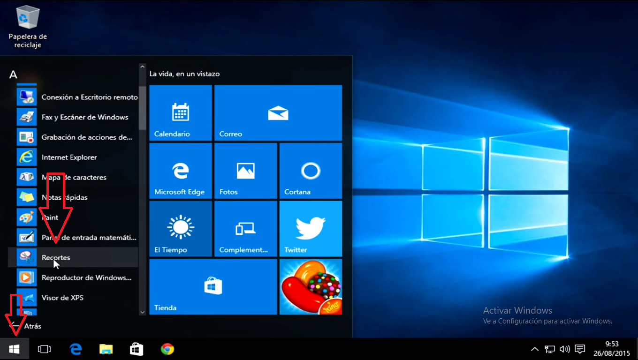Click 'La vida, en un vistazo' group title
The height and width of the screenshot is (360, 638).
tap(184, 74)
